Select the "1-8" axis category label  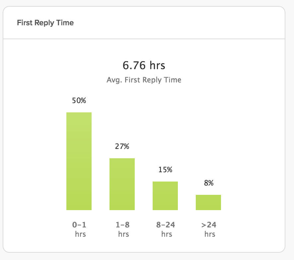pyautogui.click(x=122, y=225)
